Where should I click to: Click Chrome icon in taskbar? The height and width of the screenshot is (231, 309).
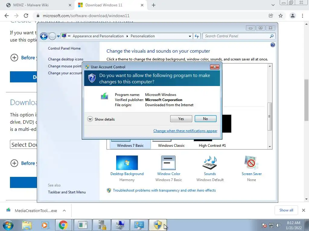click(63, 225)
